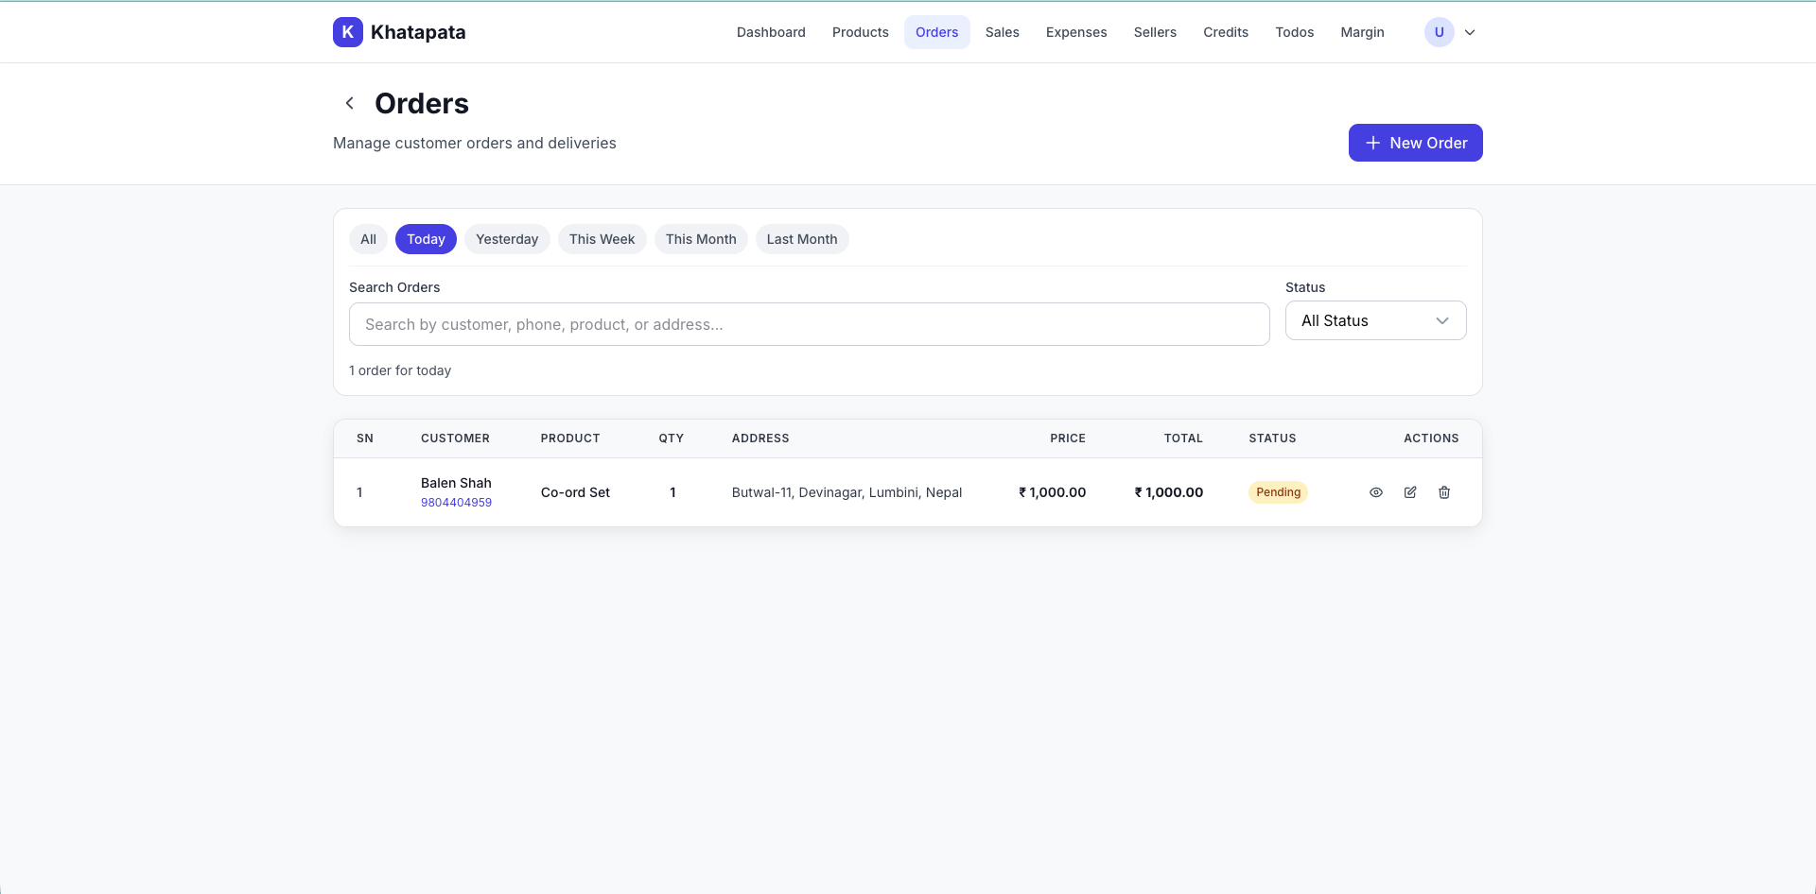Open the order details using the eye icon
The width and height of the screenshot is (1816, 894).
(x=1377, y=492)
